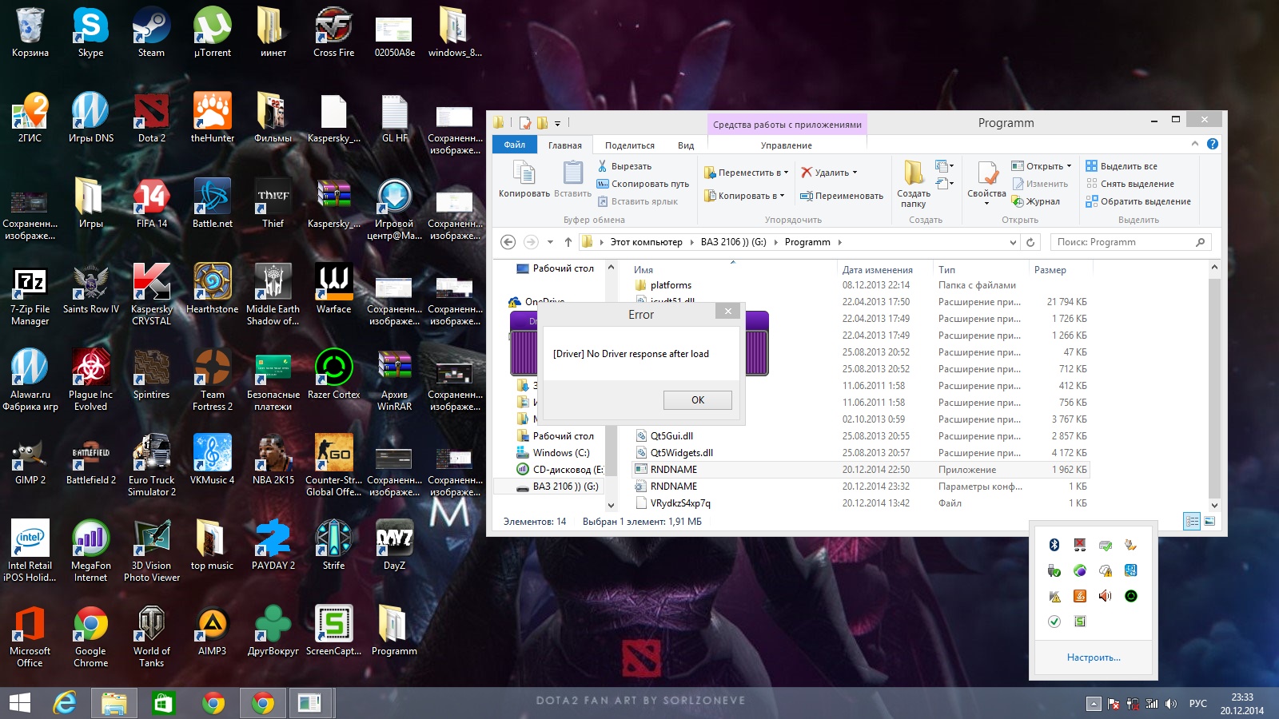Click OK in the Error dialog

pos(697,399)
